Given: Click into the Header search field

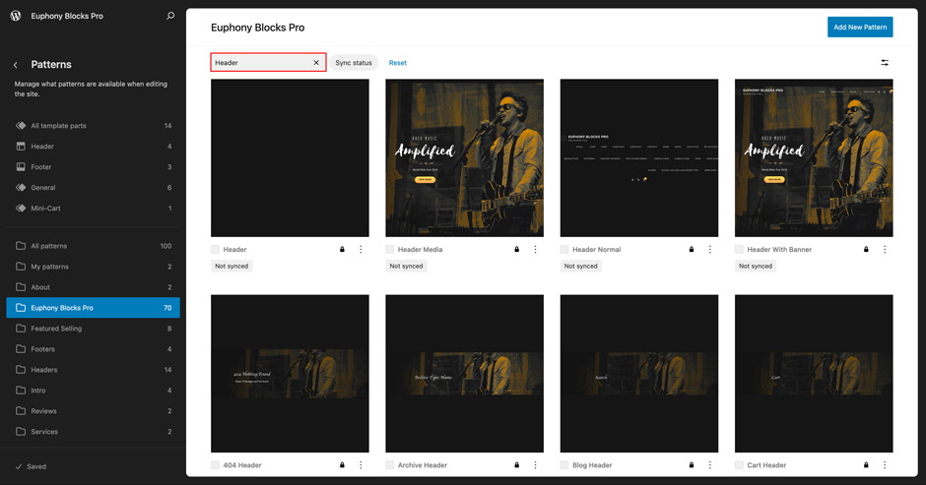Looking at the screenshot, I should click(x=261, y=63).
